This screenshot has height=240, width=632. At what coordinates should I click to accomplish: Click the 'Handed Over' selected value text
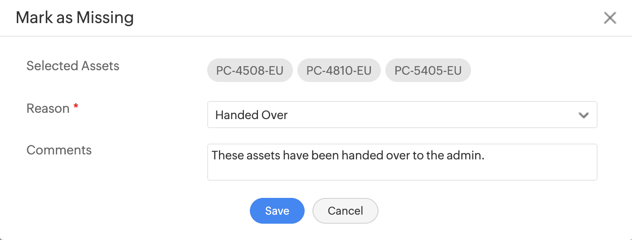point(251,115)
